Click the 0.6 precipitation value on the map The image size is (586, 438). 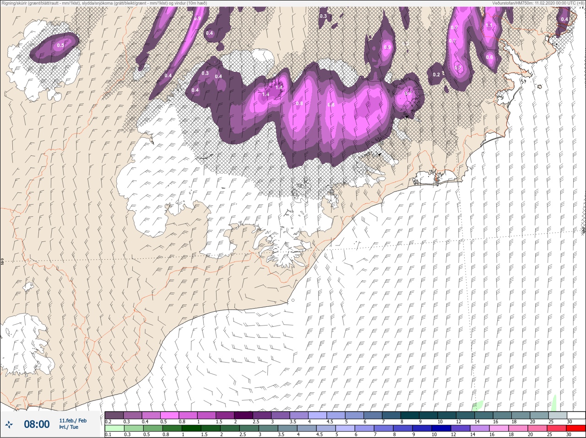click(489, 57)
